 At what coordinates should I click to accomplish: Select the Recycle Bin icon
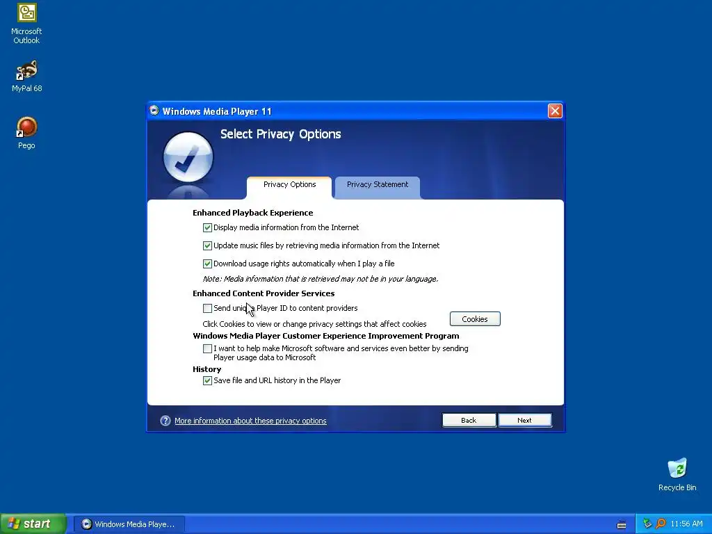tap(677, 475)
